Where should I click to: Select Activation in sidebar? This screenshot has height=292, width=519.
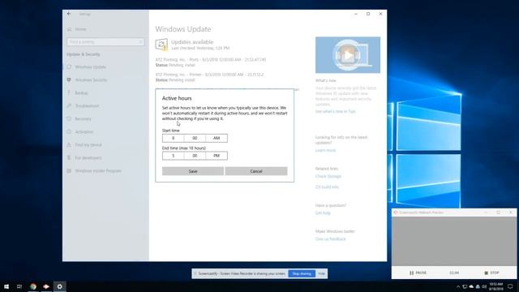pos(84,131)
